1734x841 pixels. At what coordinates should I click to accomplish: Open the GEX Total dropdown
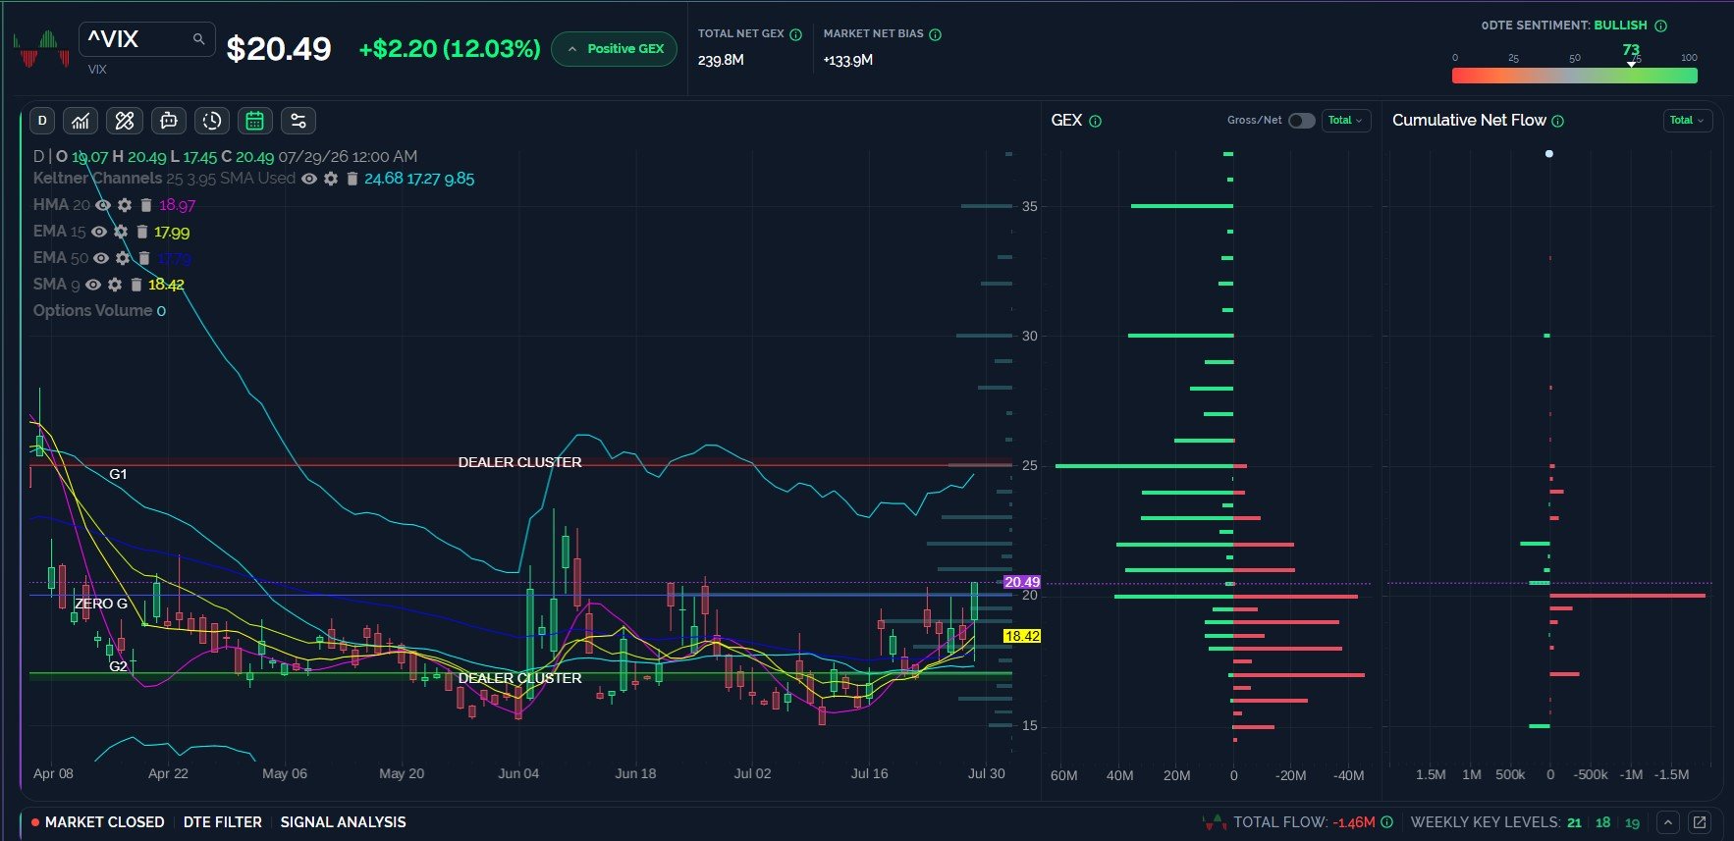point(1346,121)
